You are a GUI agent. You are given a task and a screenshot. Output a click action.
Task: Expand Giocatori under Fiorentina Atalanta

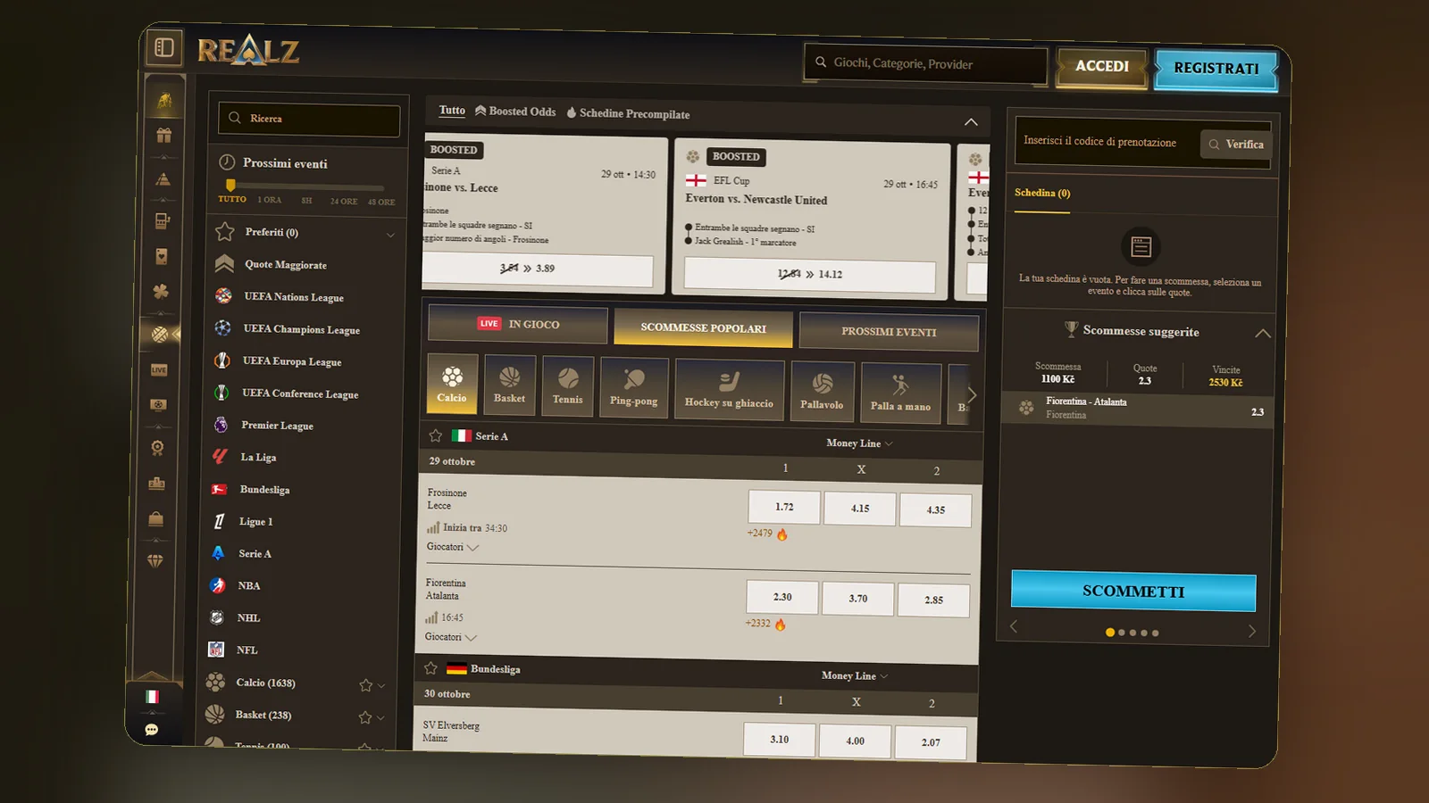point(450,637)
